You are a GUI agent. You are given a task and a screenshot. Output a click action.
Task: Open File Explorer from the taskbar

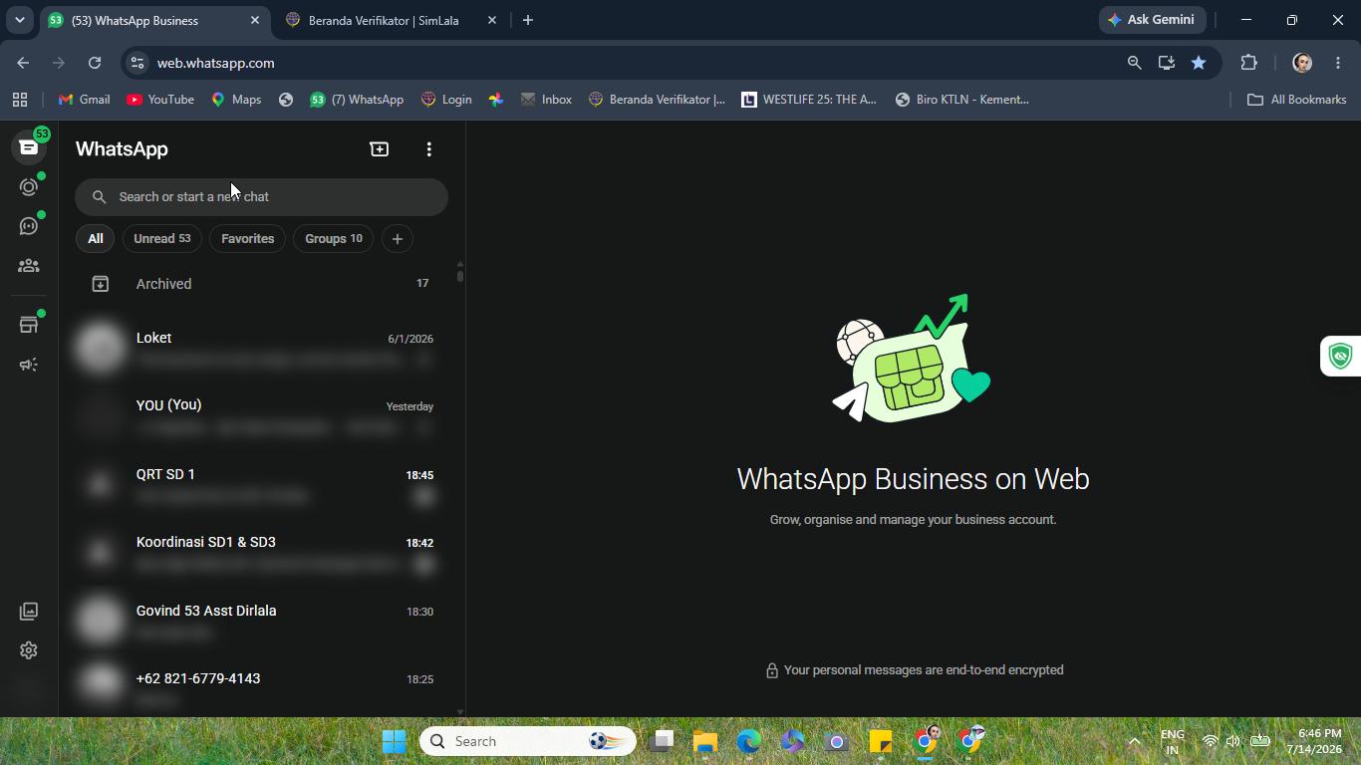pos(705,741)
